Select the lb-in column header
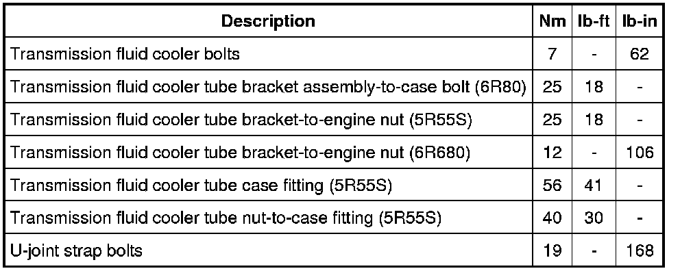 pyautogui.click(x=639, y=21)
